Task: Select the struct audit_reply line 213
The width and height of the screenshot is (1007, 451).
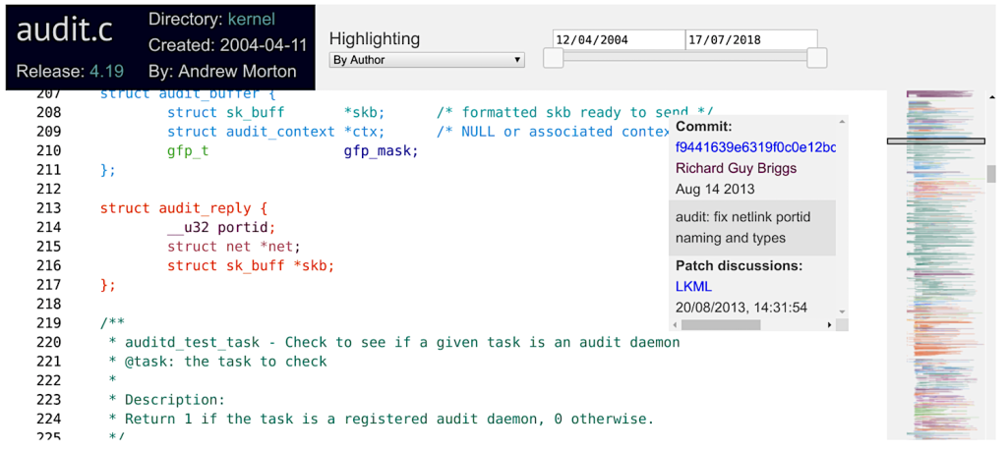Action: tap(184, 208)
